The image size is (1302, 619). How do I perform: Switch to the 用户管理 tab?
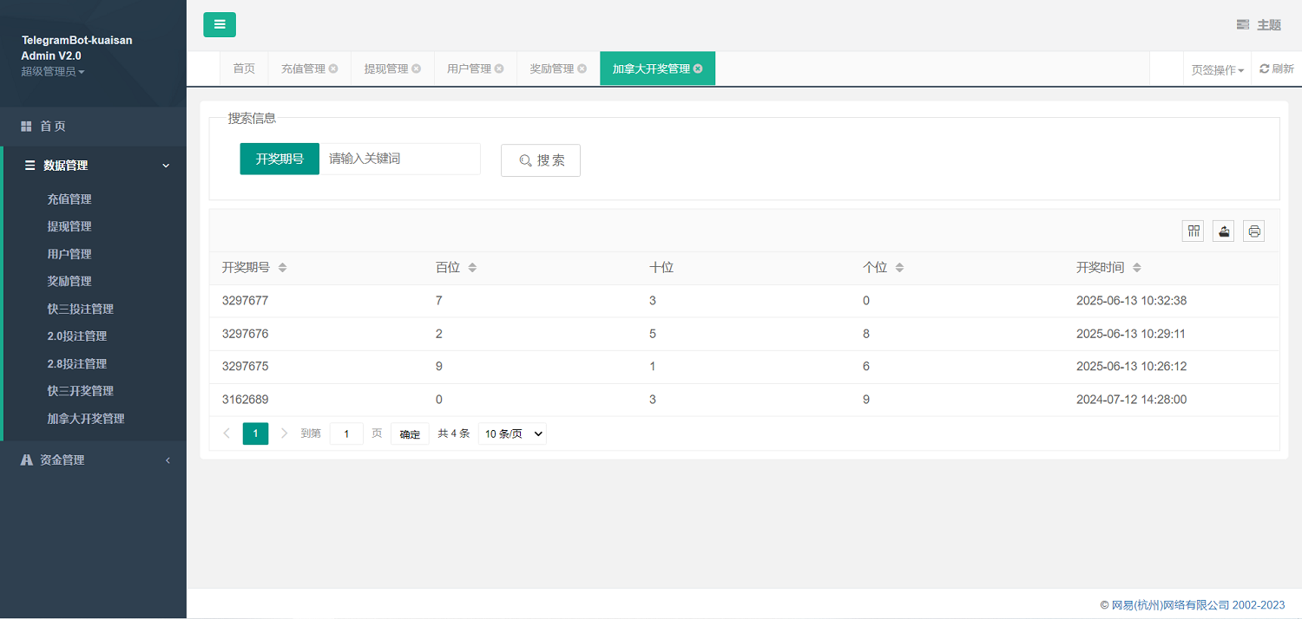coord(469,68)
